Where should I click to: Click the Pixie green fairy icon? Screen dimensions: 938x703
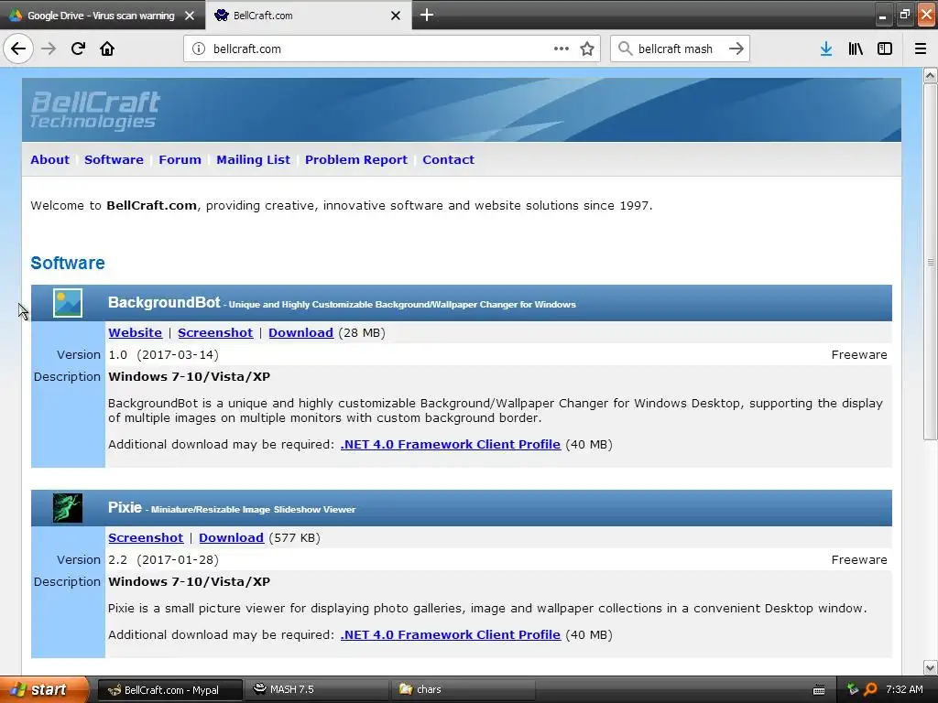(68, 508)
